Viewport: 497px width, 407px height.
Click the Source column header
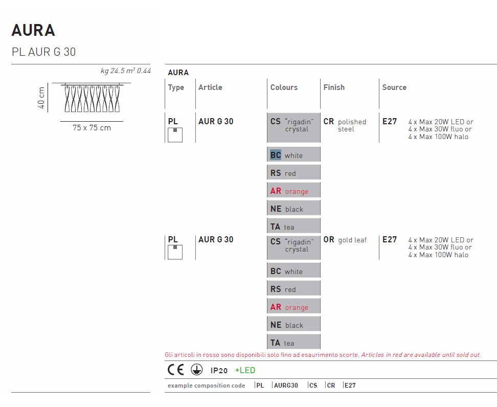pyautogui.click(x=394, y=87)
